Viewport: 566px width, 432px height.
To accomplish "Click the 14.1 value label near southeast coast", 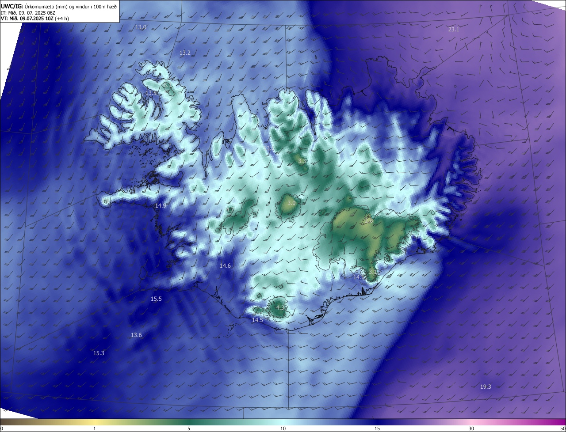I will 358,277.
